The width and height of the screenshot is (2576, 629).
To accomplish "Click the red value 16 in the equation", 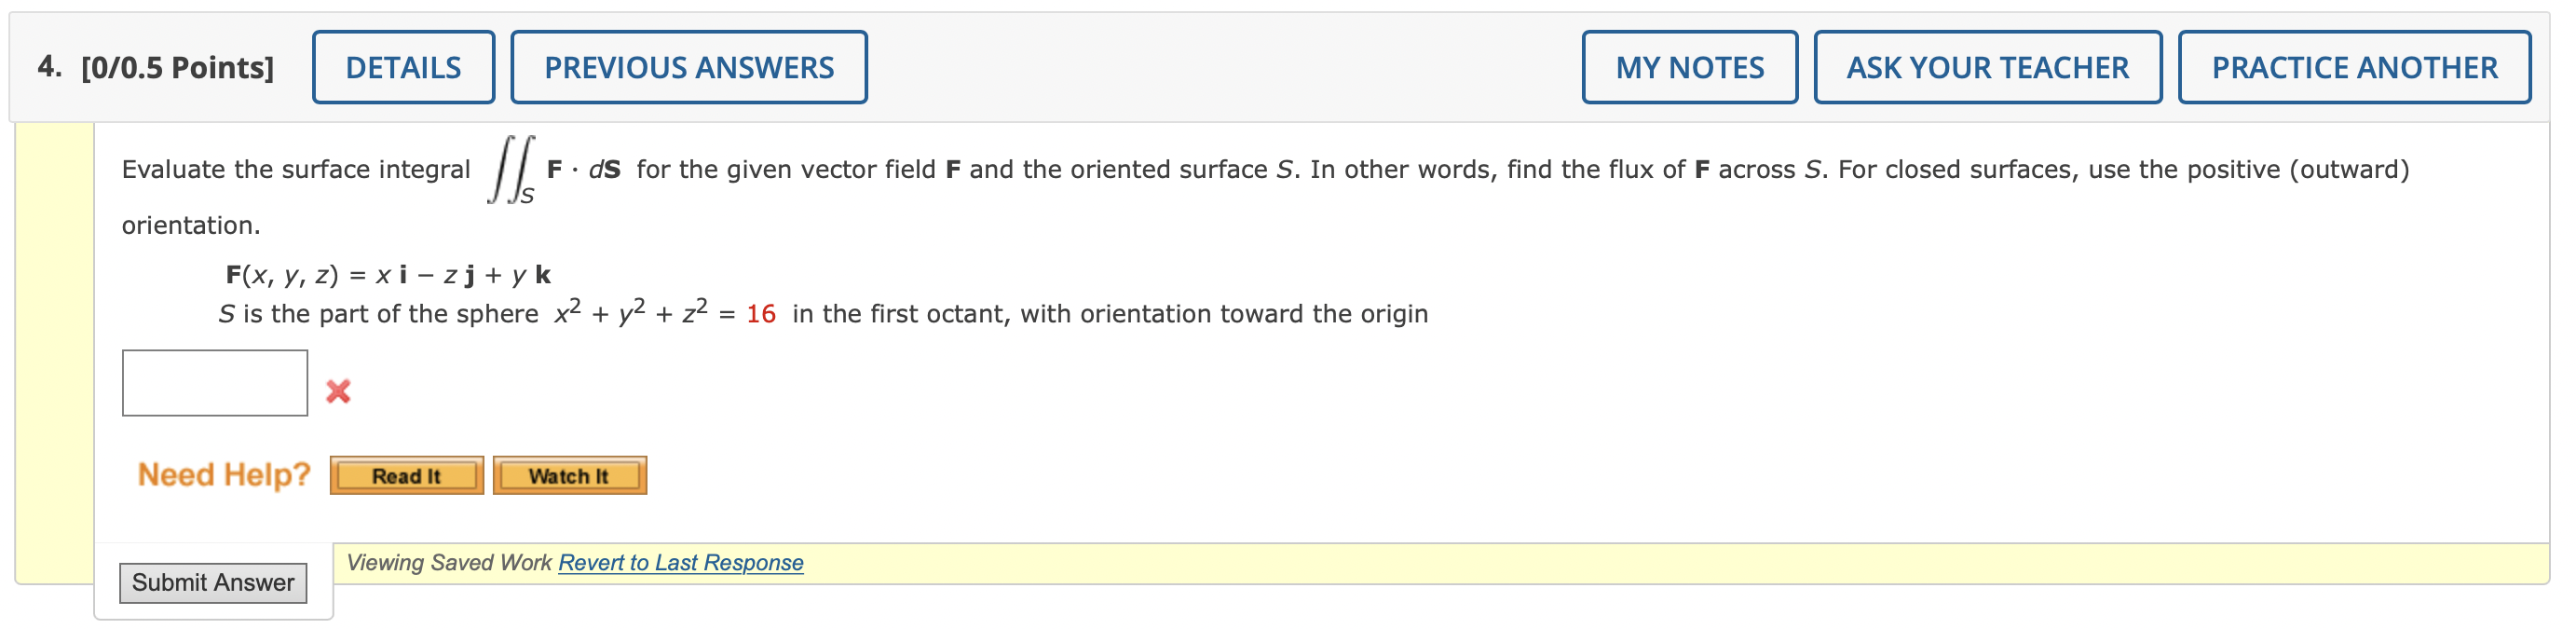I will click(x=761, y=312).
